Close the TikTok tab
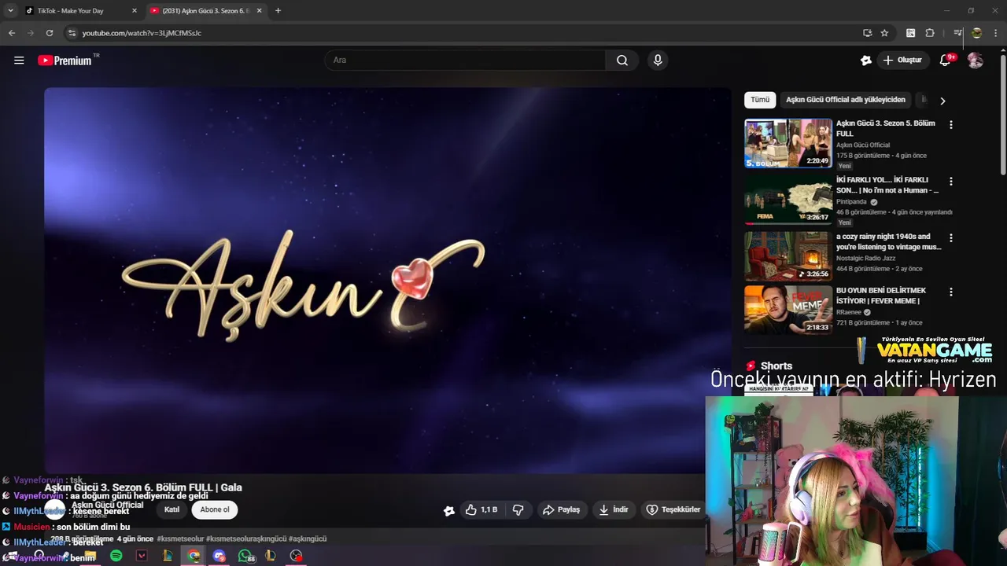 [134, 11]
